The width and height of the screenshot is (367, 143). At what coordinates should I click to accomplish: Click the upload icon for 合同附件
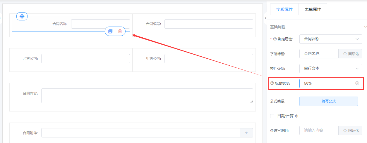click(246, 133)
